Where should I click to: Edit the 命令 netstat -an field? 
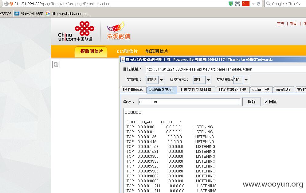189,102
